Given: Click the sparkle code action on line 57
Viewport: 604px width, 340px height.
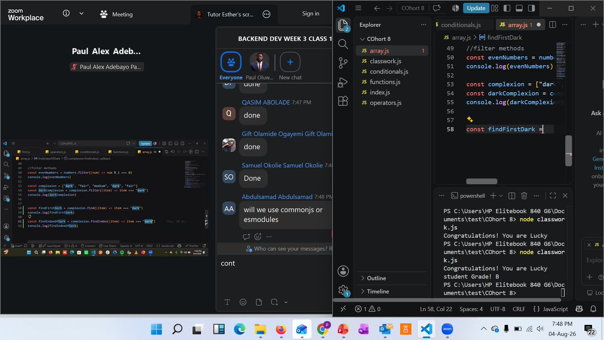Looking at the screenshot, I should [x=469, y=120].
